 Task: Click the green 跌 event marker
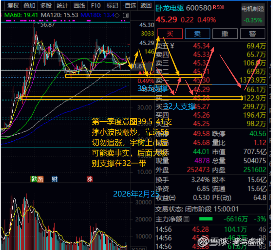coord(34,179)
